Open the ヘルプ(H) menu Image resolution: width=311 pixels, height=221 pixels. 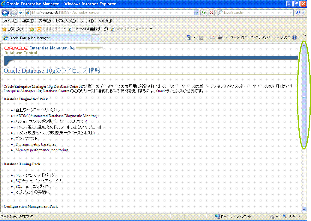pos(105,21)
